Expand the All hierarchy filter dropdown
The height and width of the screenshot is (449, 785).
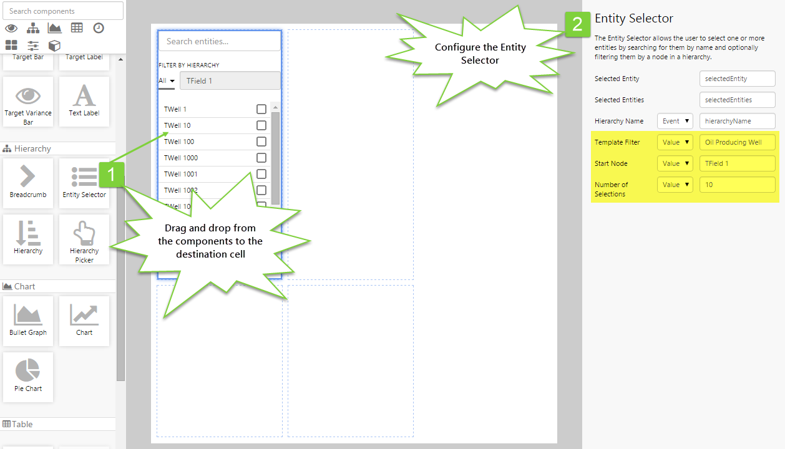(x=167, y=80)
